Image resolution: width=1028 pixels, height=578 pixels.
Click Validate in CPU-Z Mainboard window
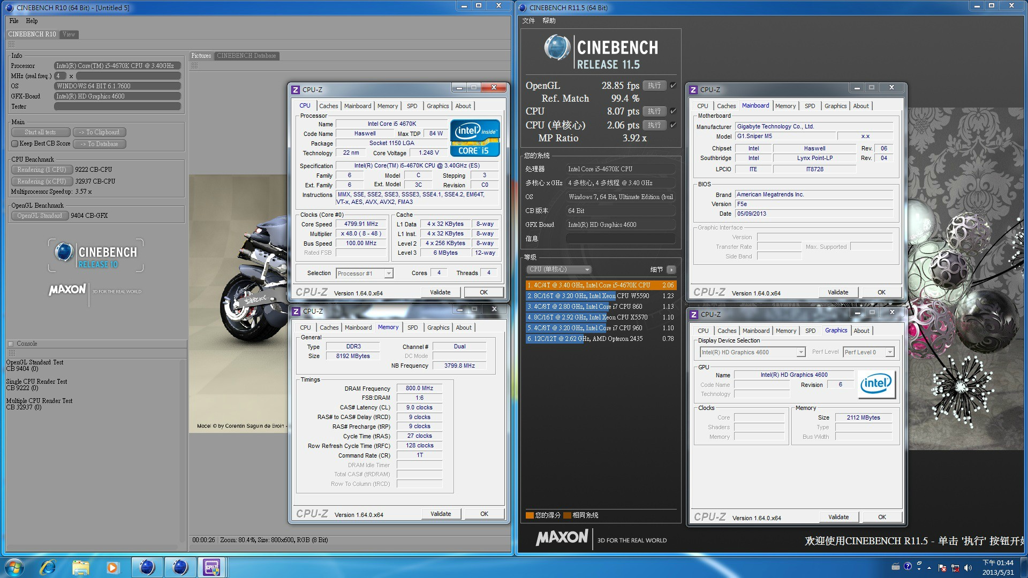(x=838, y=292)
